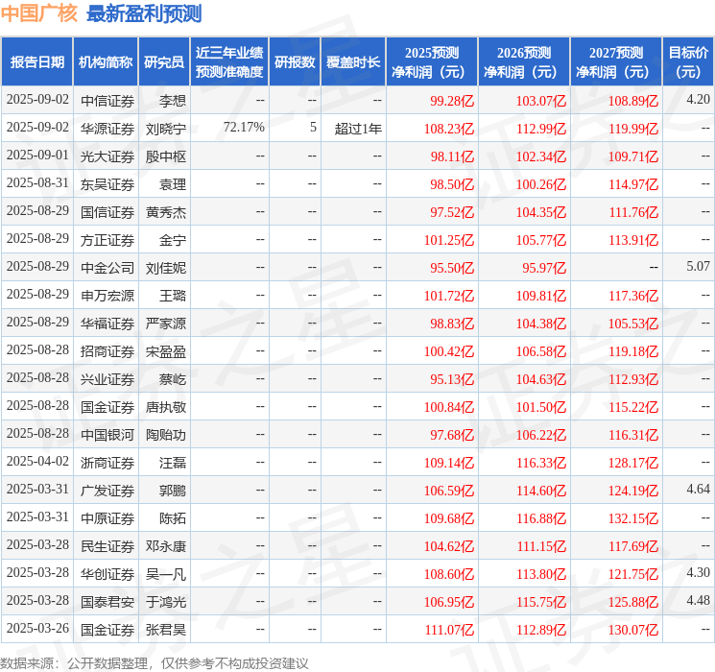Click researcher 陶贻功 cell

pyautogui.click(x=166, y=434)
